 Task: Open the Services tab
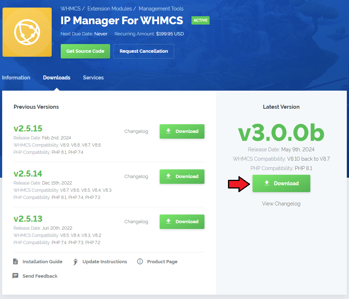pos(93,78)
